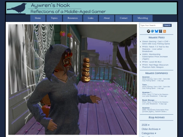Viewport: 183px width, 137px height.
Task: Click the Aywren's Nook site title
Action: 50,5
